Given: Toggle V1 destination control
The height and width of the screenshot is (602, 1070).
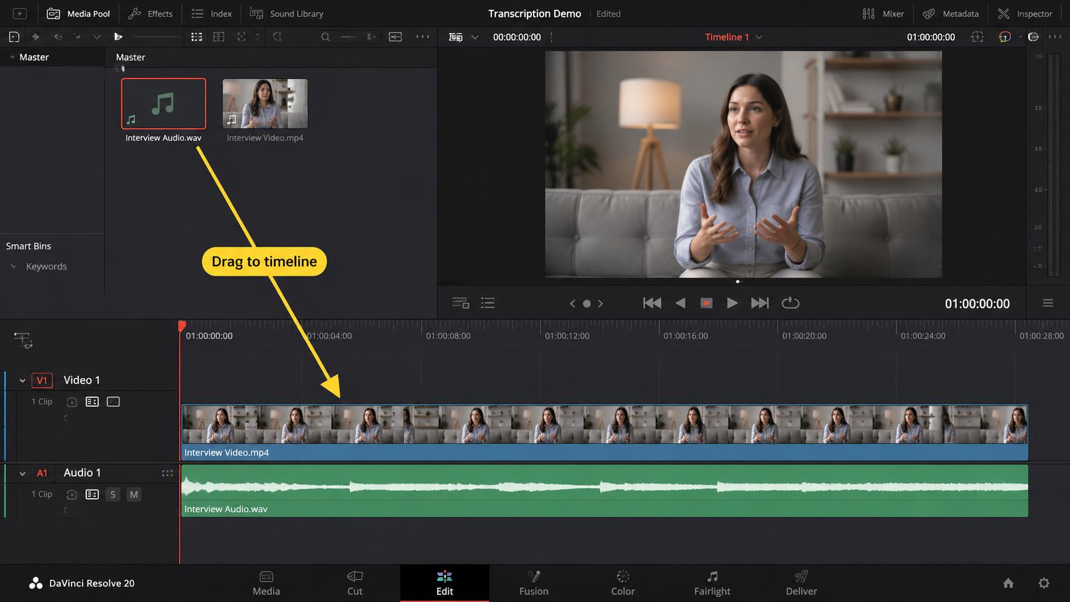Looking at the screenshot, I should point(42,381).
